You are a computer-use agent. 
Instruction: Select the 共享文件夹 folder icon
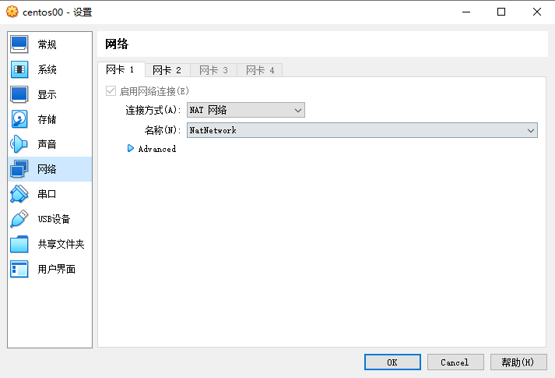(19, 244)
